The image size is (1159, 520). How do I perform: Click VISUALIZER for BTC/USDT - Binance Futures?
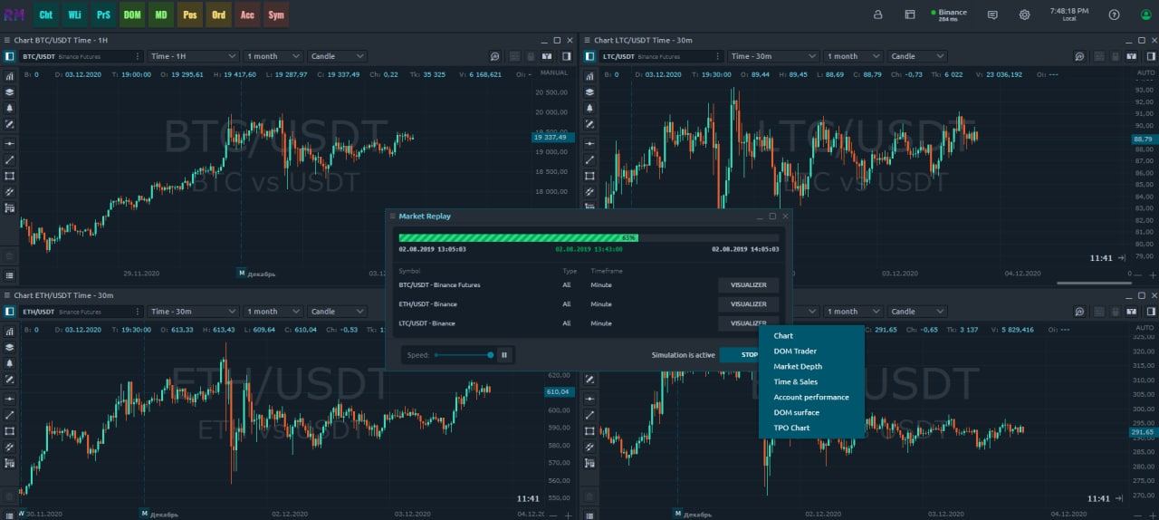pyautogui.click(x=749, y=285)
